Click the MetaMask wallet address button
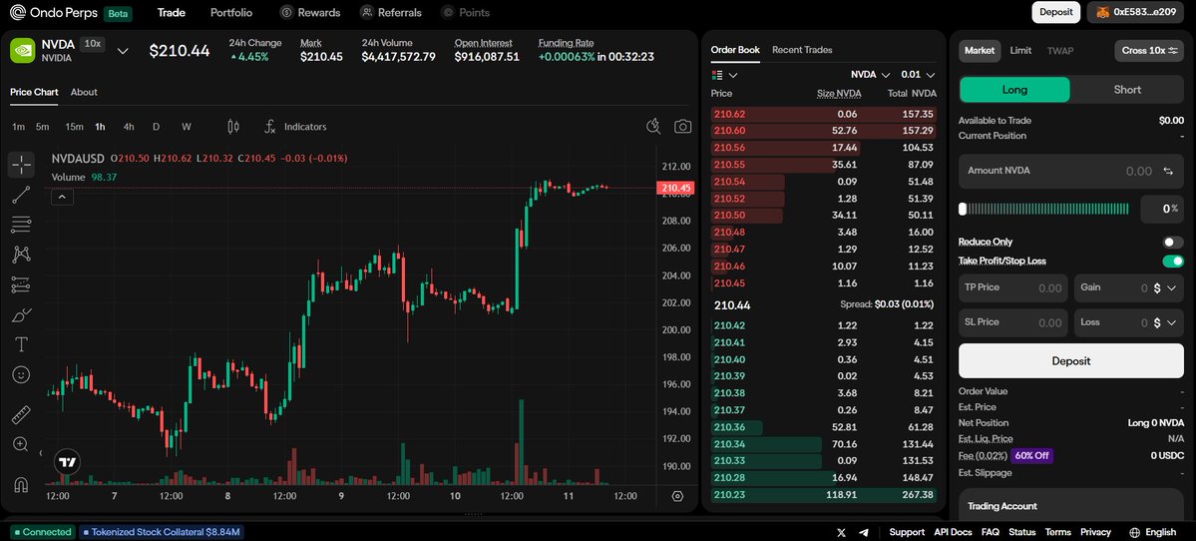1196x541 pixels. click(1135, 12)
